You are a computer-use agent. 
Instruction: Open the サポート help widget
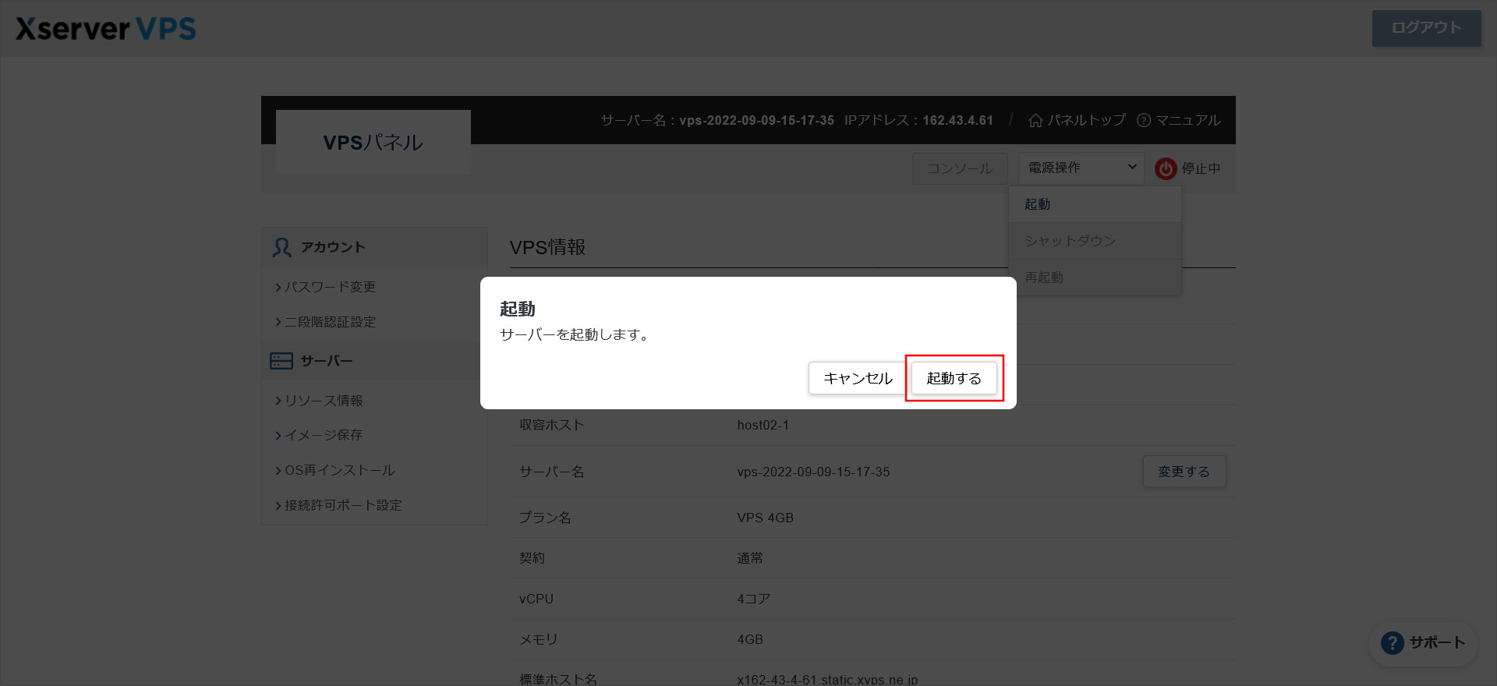pos(1424,643)
